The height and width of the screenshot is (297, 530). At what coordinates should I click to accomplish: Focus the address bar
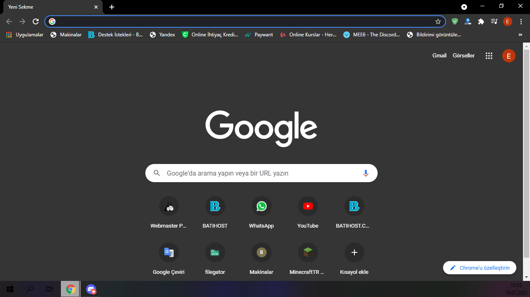[245, 21]
